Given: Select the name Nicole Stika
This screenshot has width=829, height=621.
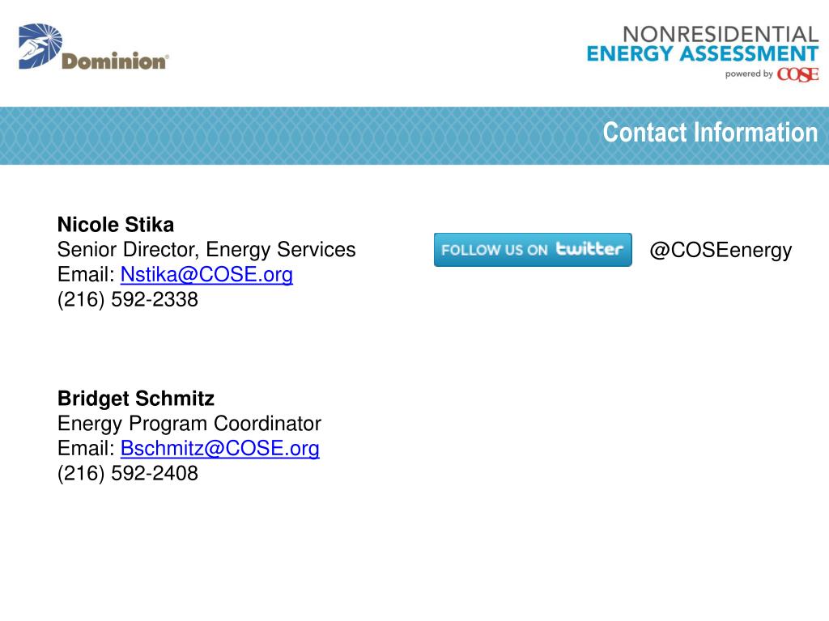Looking at the screenshot, I should pyautogui.click(x=116, y=225).
